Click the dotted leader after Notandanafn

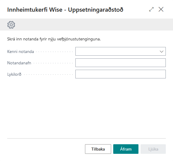click(53, 63)
